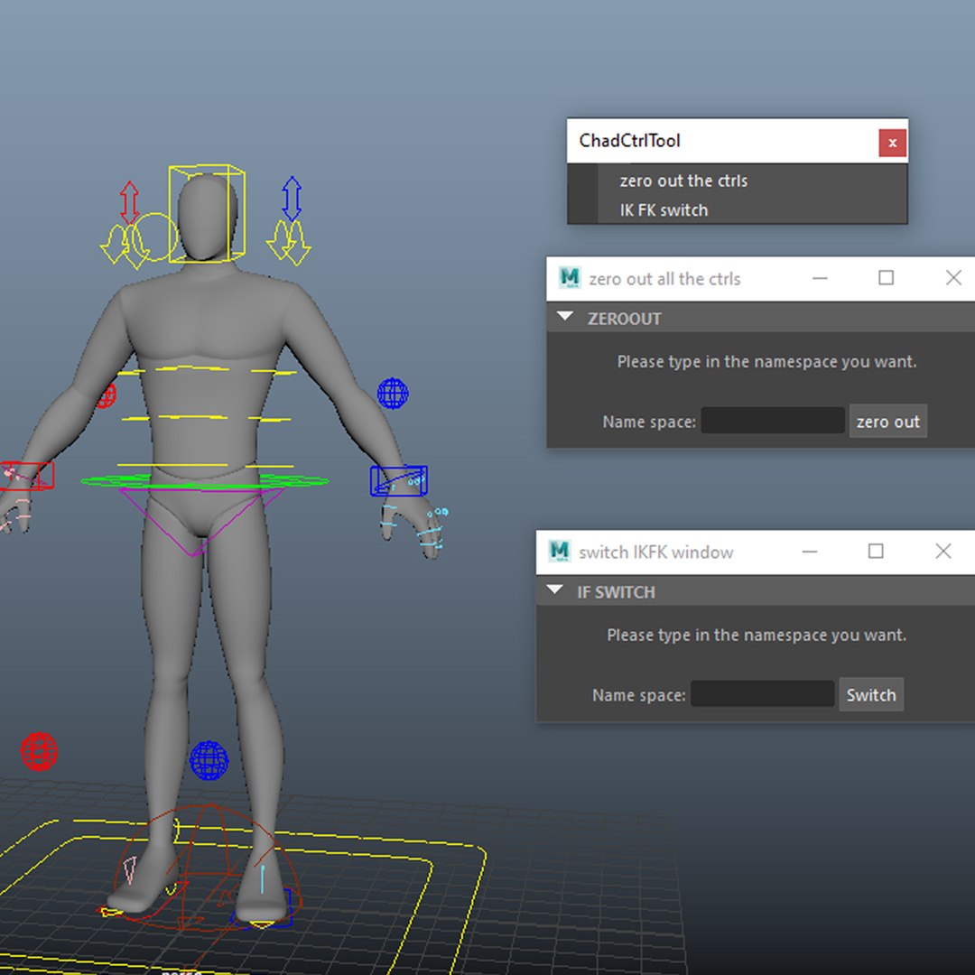Minimize the 'switch IKFK window'
This screenshot has height=975, width=975.
point(810,551)
